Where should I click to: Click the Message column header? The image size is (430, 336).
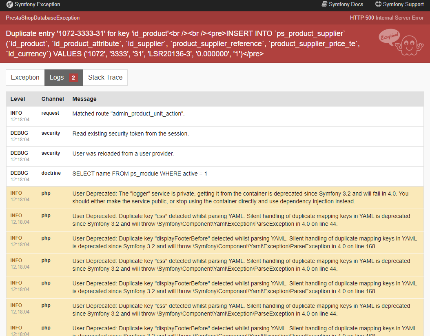point(84,99)
